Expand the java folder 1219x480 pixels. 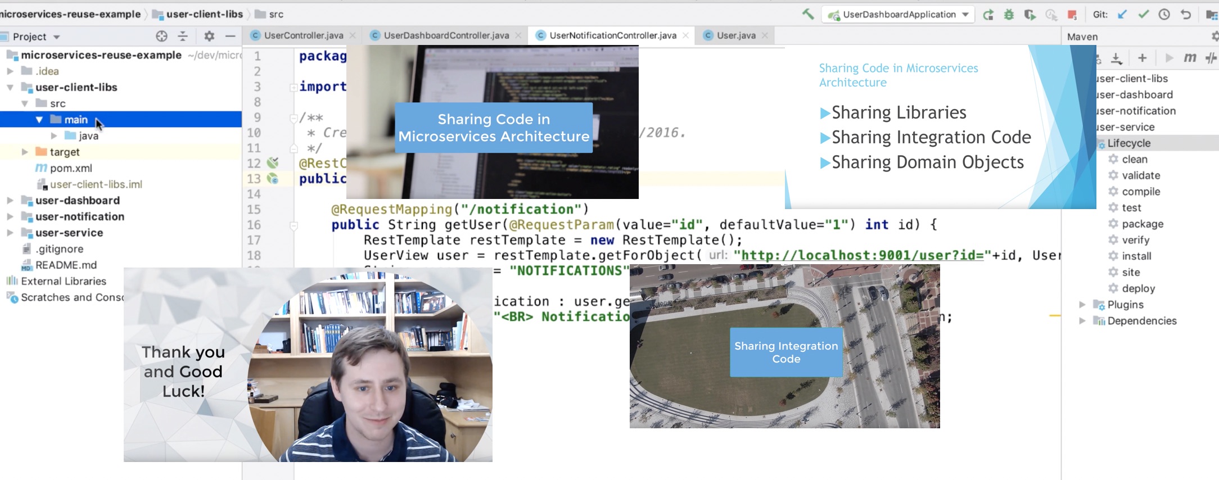pyautogui.click(x=54, y=136)
